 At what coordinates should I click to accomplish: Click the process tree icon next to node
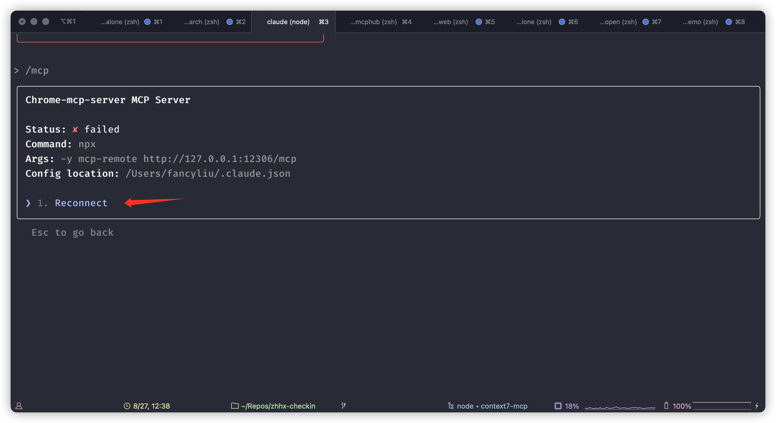point(451,406)
